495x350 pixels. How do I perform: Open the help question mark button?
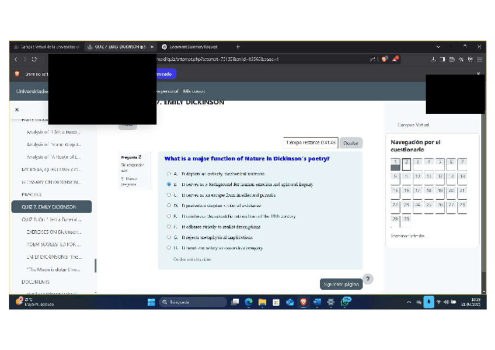pos(368,279)
